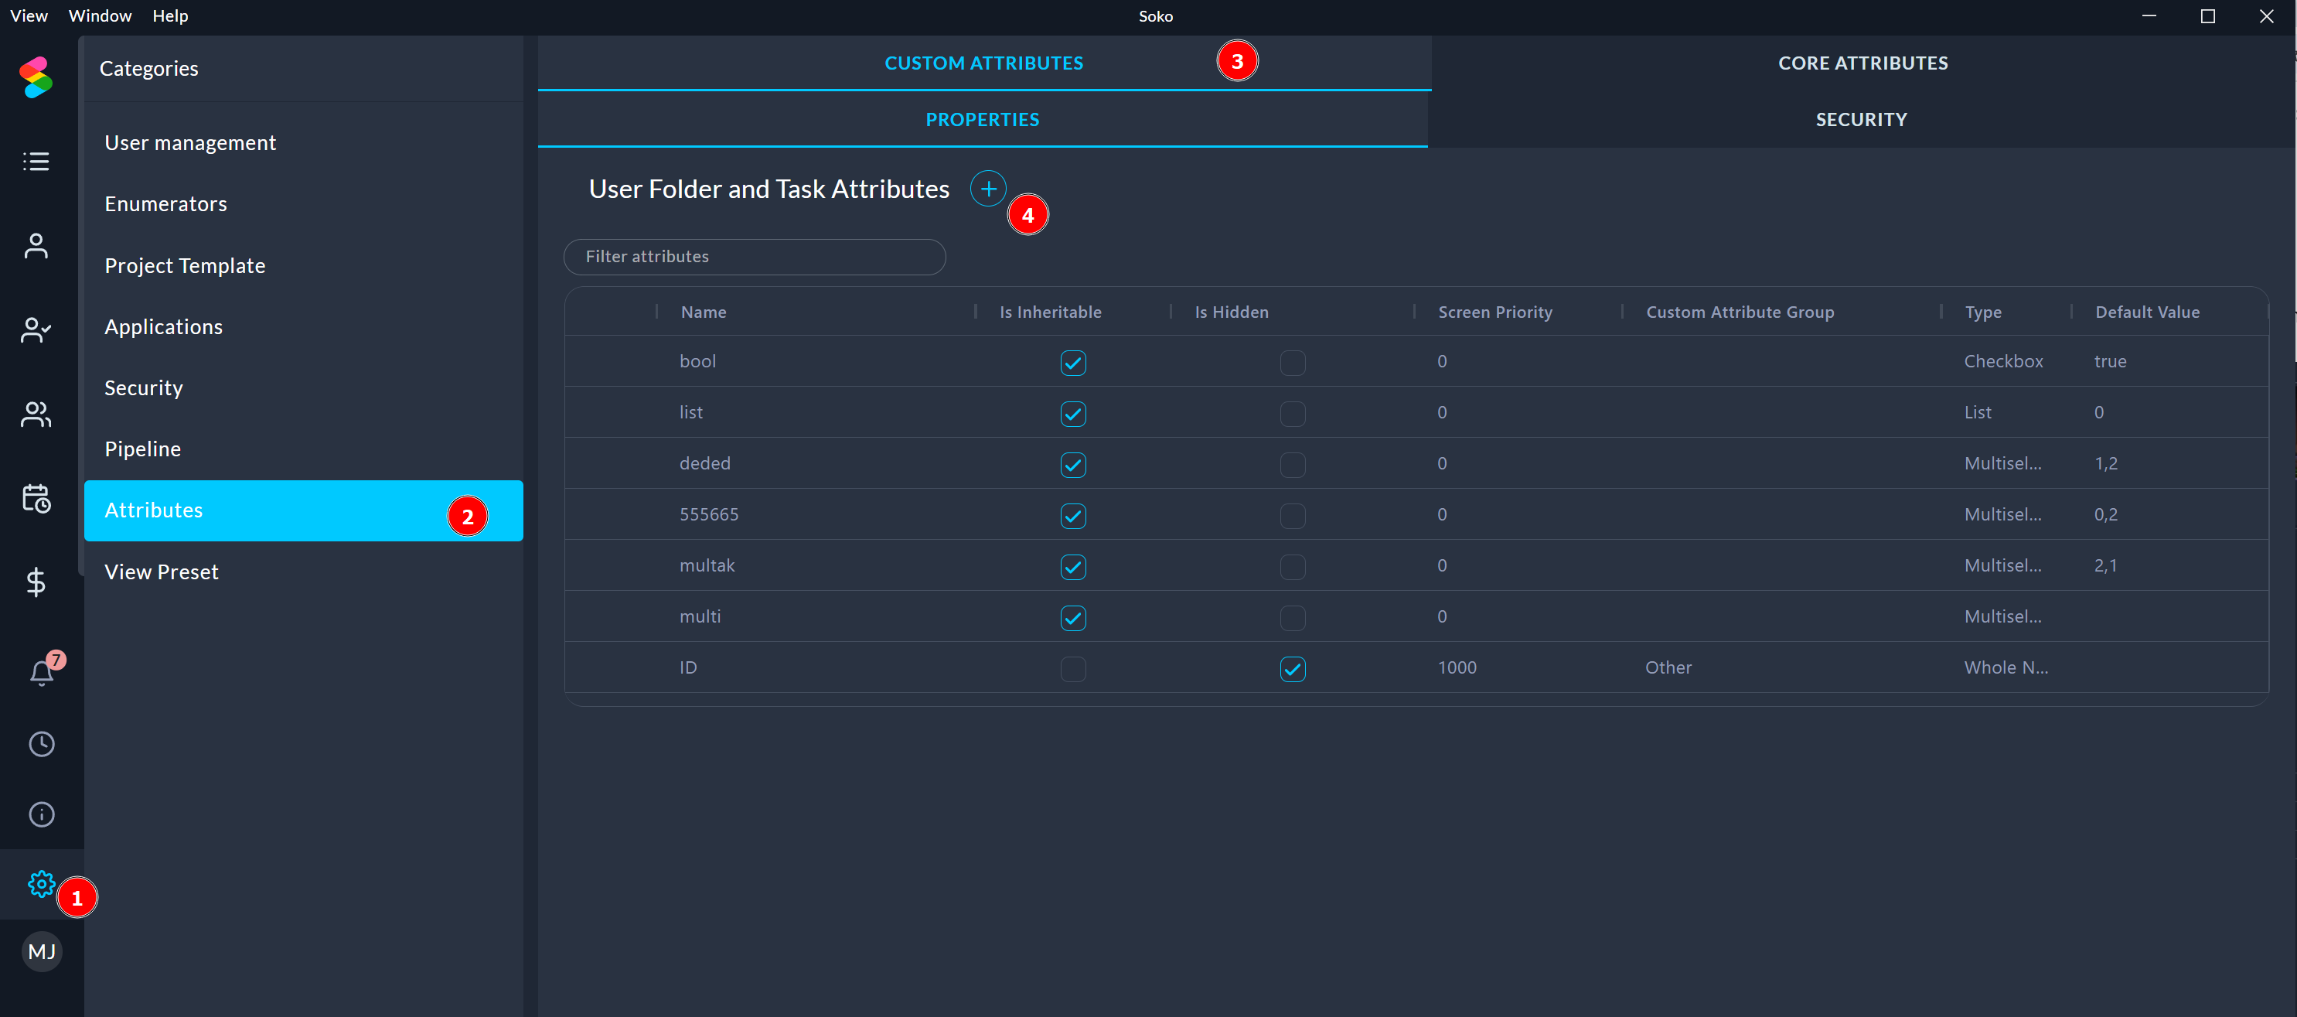Click the info circle sidebar icon
Screen dimensions: 2297x1017
click(42, 814)
